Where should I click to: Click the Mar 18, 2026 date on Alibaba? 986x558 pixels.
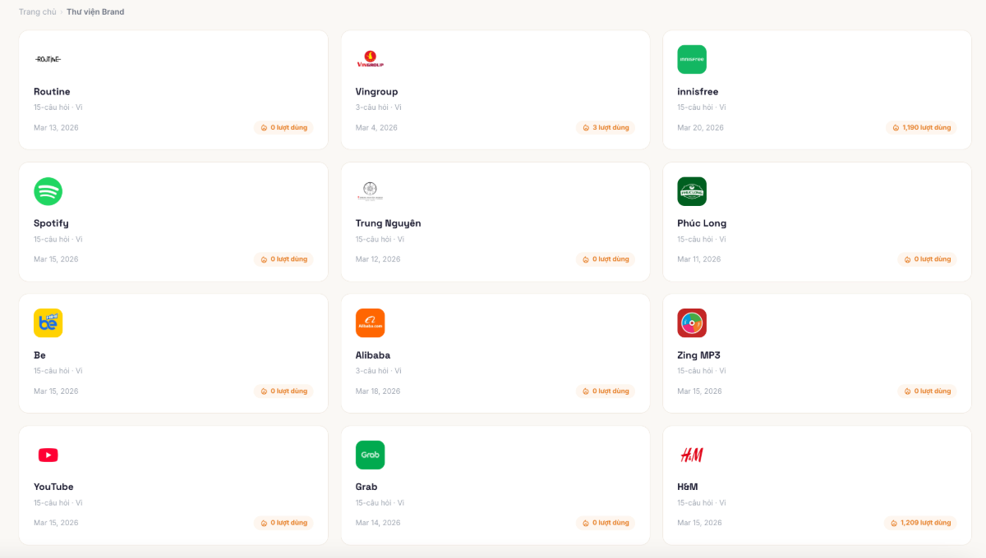[378, 391]
